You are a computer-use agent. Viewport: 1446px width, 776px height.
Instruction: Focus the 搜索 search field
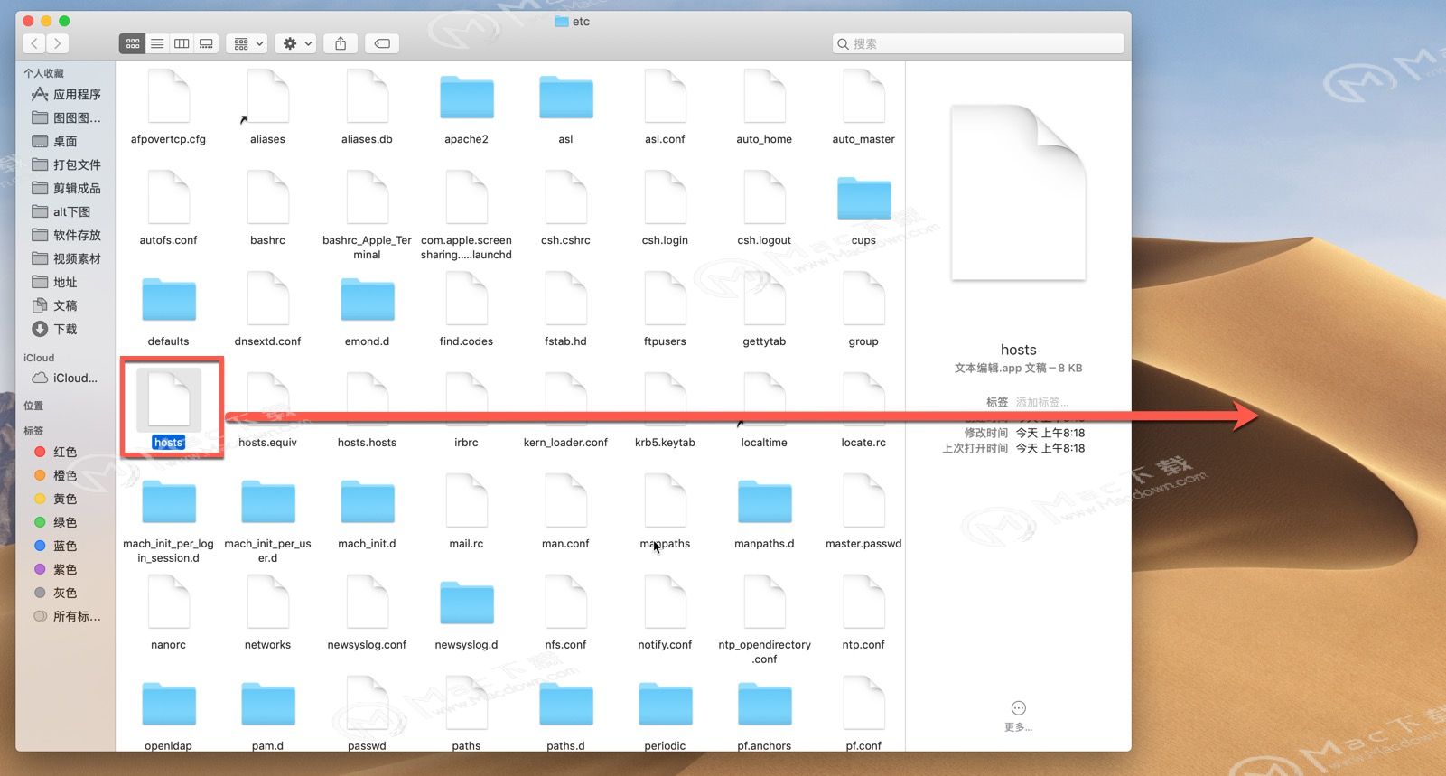(x=978, y=43)
